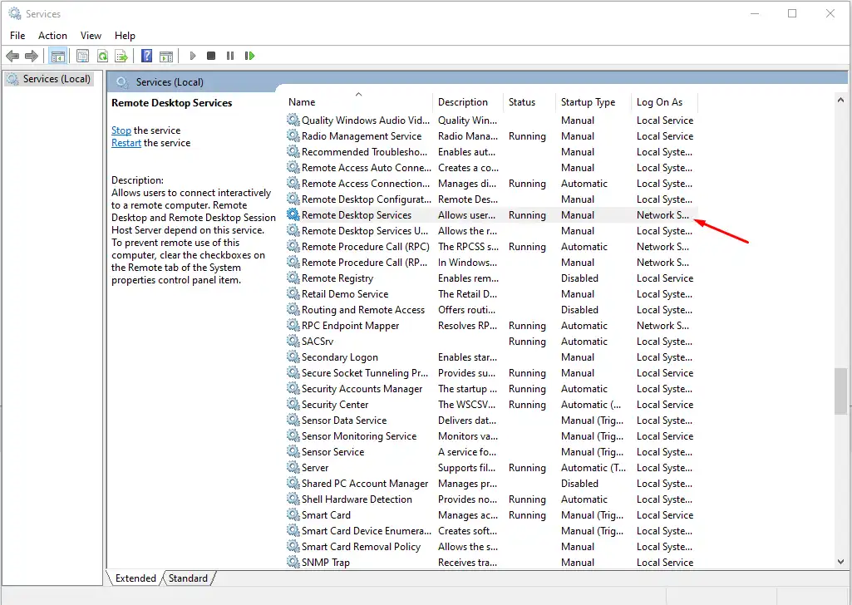Open Help with the question mark icon
The height and width of the screenshot is (605, 852).
coord(146,56)
